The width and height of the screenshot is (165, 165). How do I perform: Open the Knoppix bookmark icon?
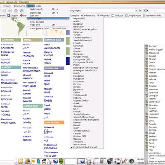pos(9,16)
